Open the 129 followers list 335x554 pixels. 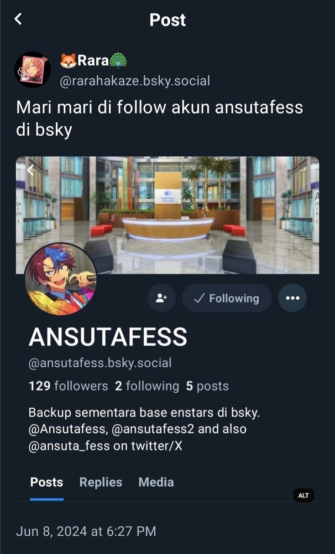69,386
